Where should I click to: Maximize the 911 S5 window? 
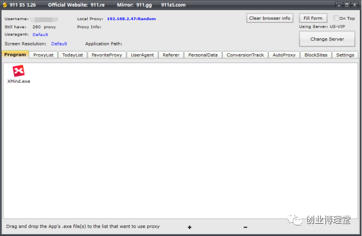pos(347,5)
